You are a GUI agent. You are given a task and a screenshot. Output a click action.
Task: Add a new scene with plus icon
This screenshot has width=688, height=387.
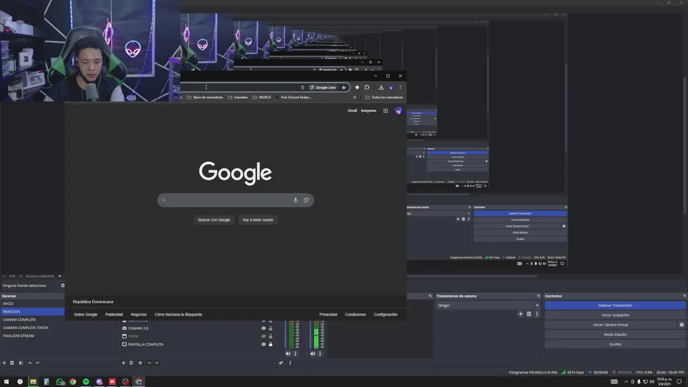pos(4,363)
